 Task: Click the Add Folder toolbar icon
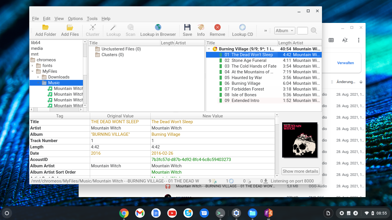46,27
